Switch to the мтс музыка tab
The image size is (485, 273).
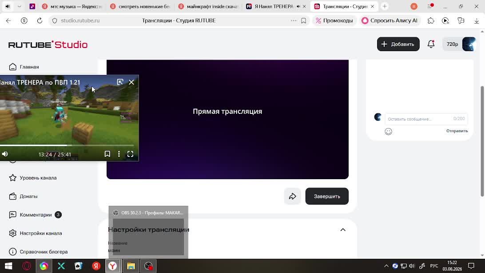tap(73, 7)
